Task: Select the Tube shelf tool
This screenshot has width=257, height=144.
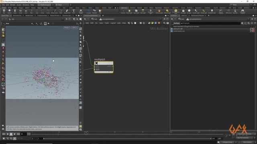Action: (15, 11)
